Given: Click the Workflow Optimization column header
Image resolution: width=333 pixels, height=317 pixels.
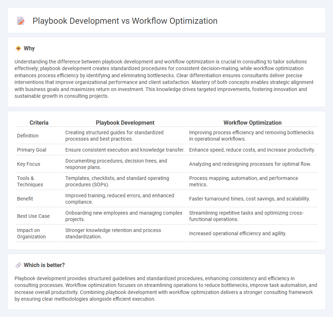Looking at the screenshot, I should (x=253, y=123).
